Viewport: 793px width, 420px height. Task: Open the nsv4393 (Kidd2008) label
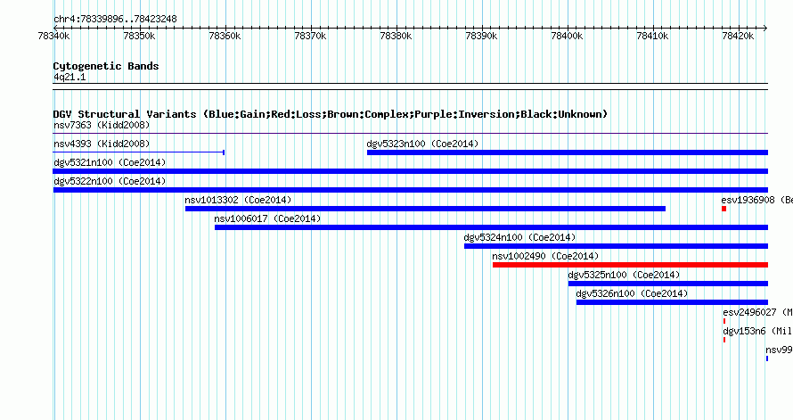[x=102, y=144]
